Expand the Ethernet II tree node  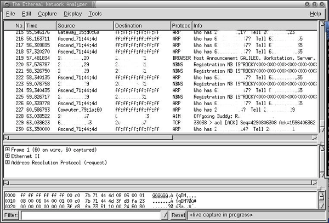coord(7,156)
